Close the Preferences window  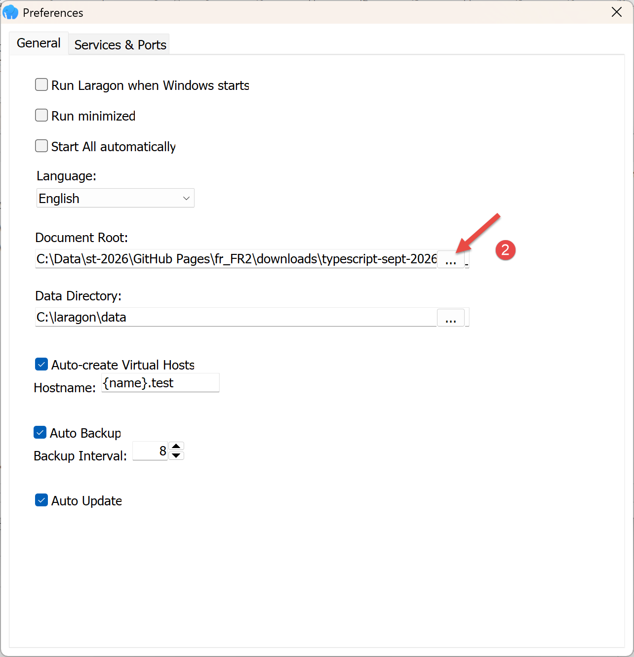point(617,12)
